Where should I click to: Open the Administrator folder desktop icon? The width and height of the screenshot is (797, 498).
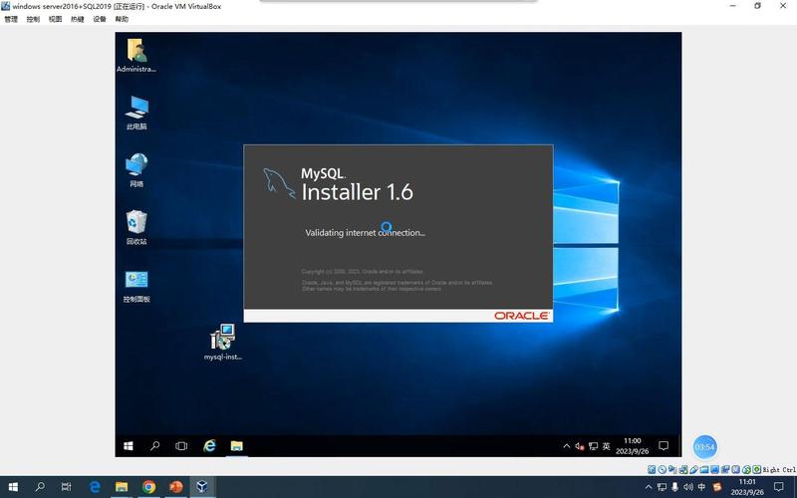(135, 54)
